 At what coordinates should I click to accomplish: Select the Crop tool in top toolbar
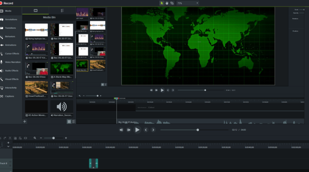(172, 3)
